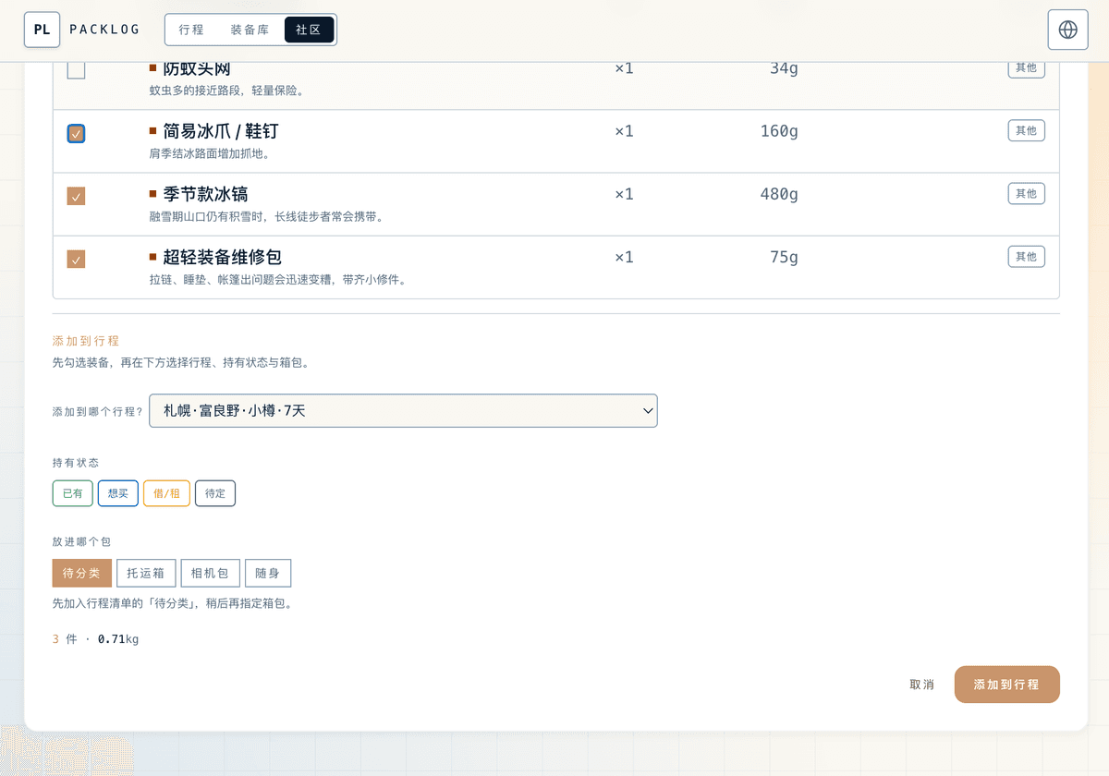The image size is (1109, 776).
Task: Click the 75g weight value
Action: click(784, 257)
